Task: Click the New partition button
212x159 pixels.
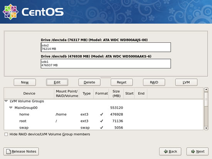Action: pyautogui.click(x=25, y=82)
